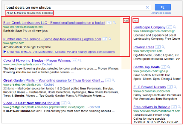The image size is (183, 125).
Task: Open the Bear Creek Landscapes LLC ad link
Action: (x=54, y=23)
